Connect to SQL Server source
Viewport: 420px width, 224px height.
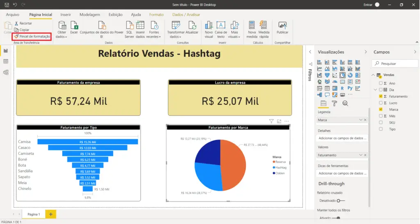click(129, 29)
